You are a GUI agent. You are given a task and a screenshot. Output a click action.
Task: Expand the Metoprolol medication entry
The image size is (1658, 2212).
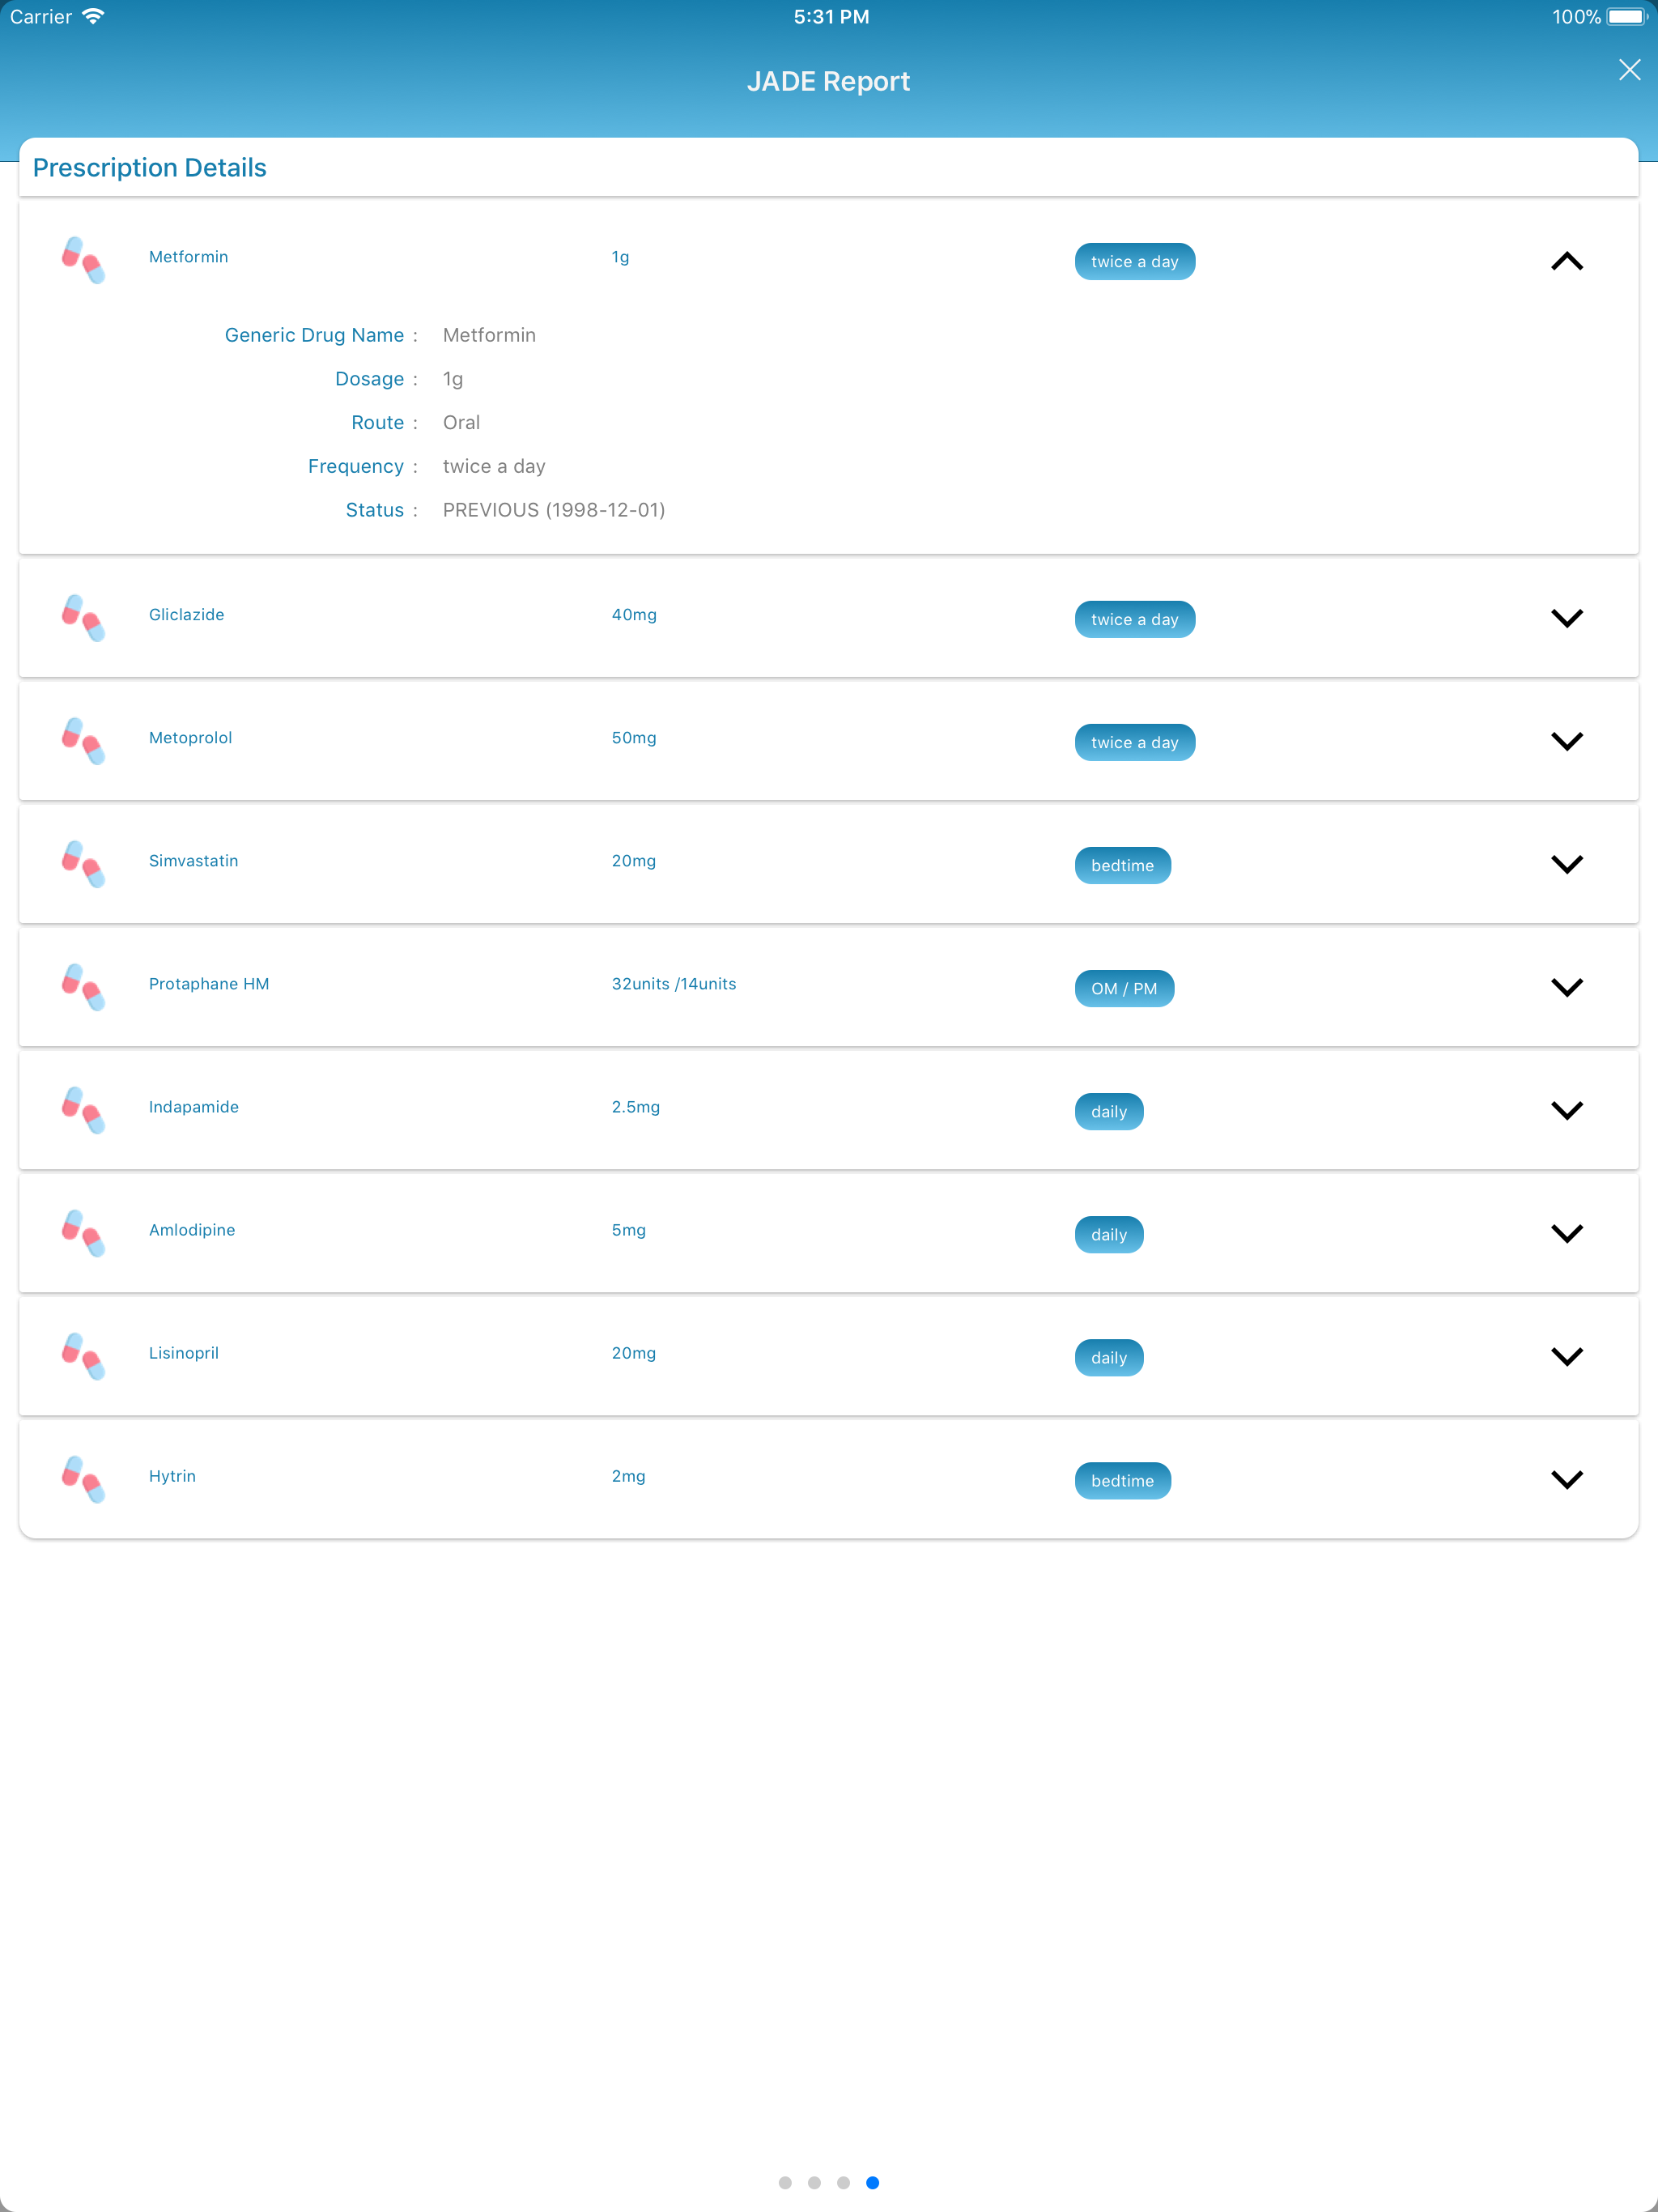click(x=1567, y=741)
